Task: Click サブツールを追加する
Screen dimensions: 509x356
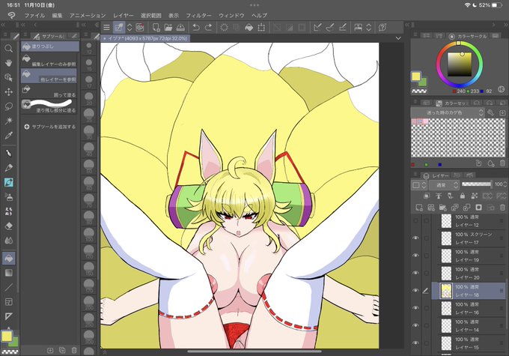Action: (50, 127)
